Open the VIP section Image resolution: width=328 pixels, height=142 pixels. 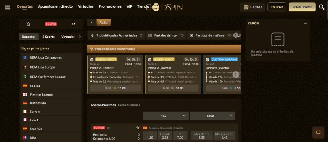(130, 6)
